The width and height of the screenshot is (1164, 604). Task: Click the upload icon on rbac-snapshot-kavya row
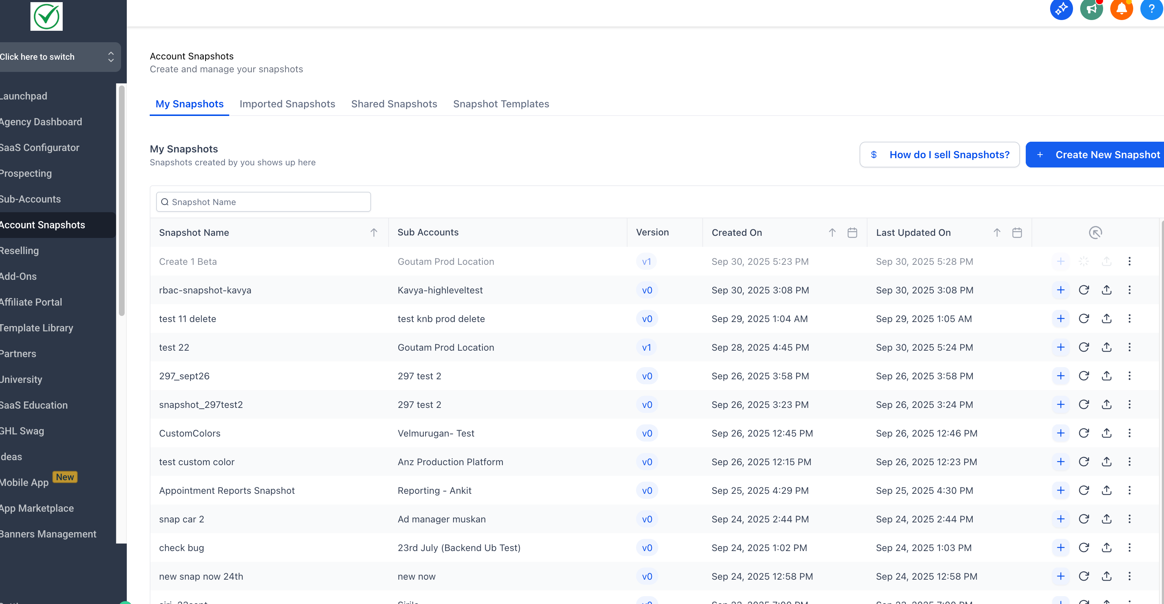tap(1107, 290)
